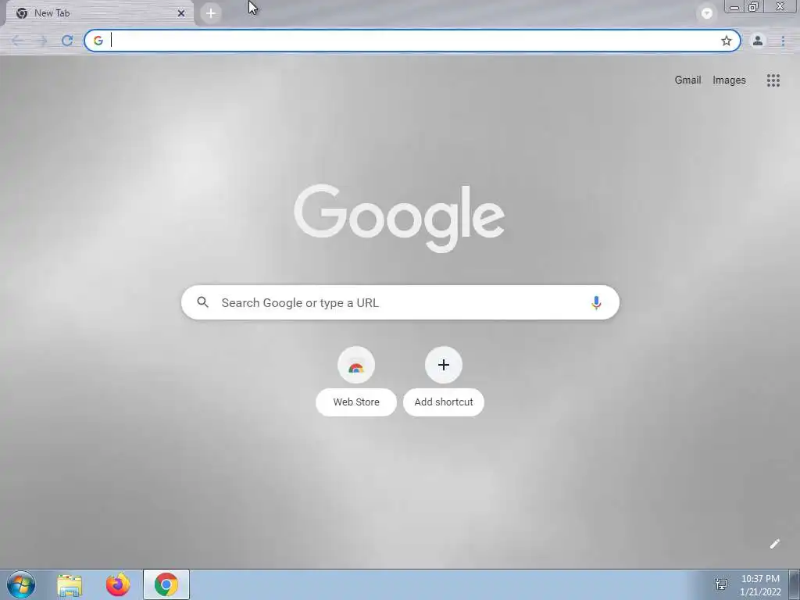800x600 pixels.
Task: Start voice search with the microphone icon
Action: pos(595,302)
